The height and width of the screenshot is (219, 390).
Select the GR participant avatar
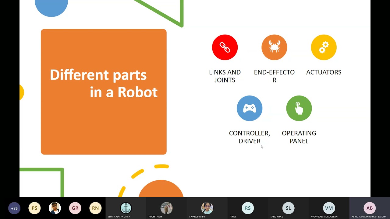[x=75, y=208]
